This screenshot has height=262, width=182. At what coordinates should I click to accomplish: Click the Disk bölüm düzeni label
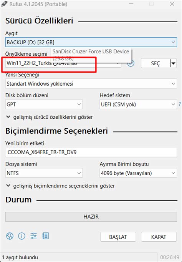pyautogui.click(x=27, y=95)
